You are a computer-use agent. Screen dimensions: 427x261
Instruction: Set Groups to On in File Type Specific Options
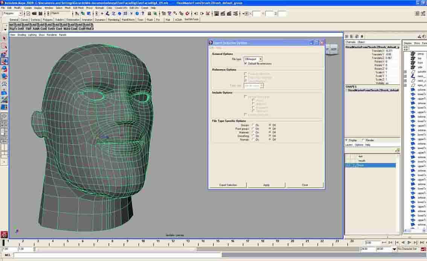tap(252, 125)
